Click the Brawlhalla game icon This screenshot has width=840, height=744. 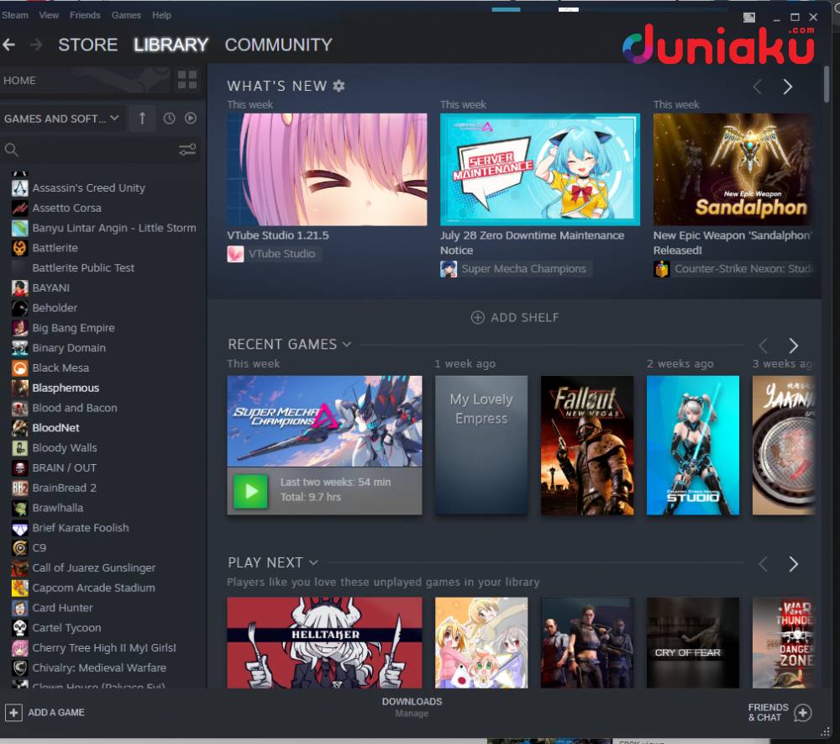[x=20, y=508]
